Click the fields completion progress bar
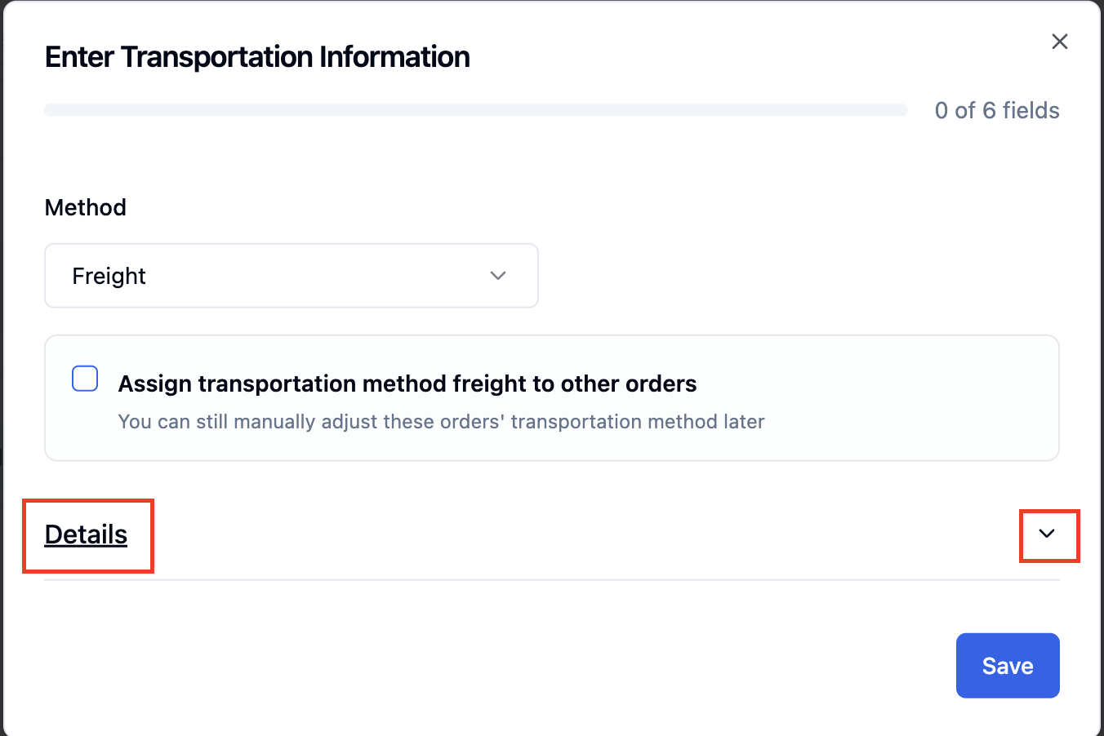This screenshot has width=1104, height=736. click(476, 110)
